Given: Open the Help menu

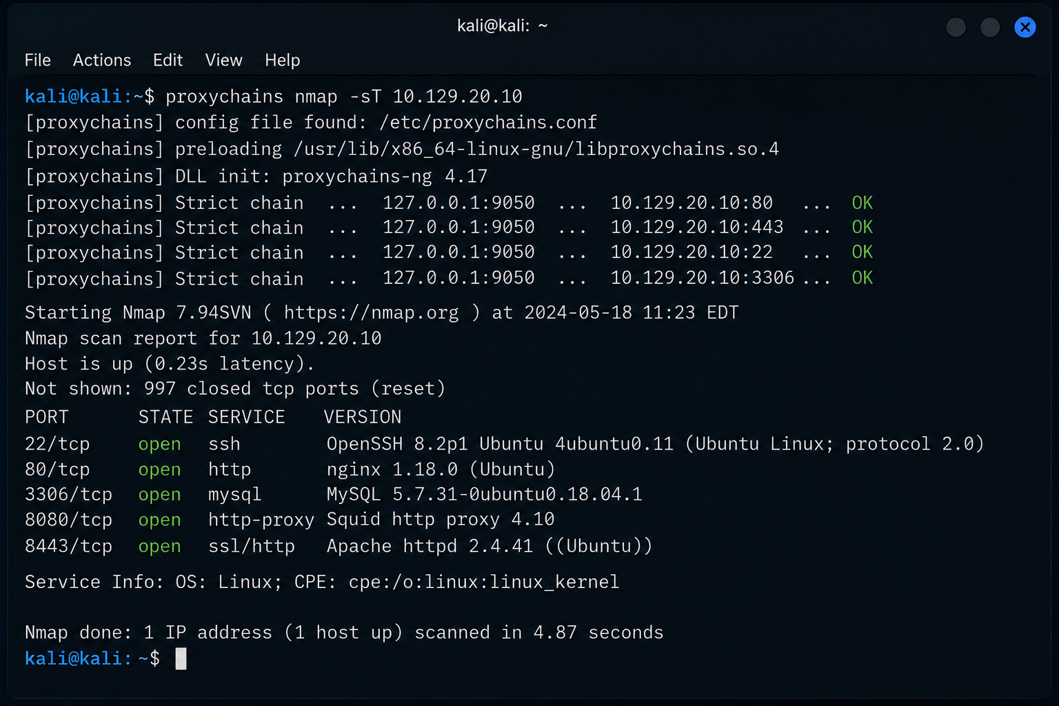Looking at the screenshot, I should point(283,61).
